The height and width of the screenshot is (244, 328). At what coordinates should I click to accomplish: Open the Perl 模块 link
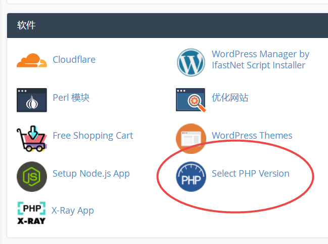click(71, 98)
